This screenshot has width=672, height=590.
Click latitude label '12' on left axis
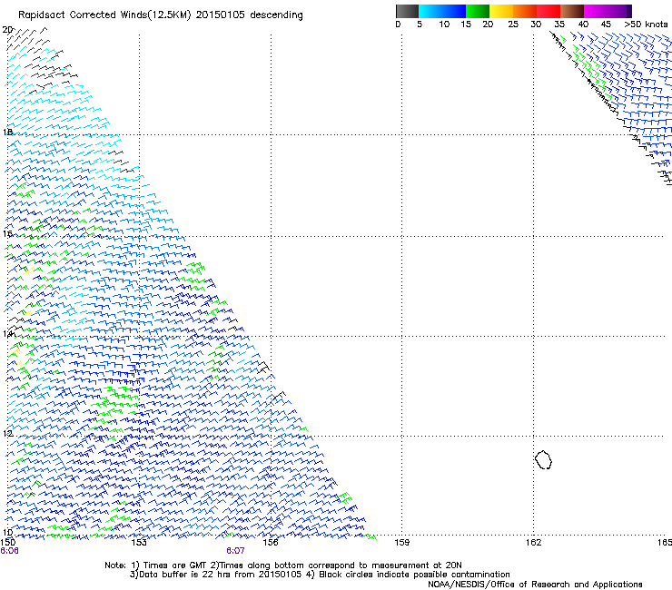coord(7,433)
